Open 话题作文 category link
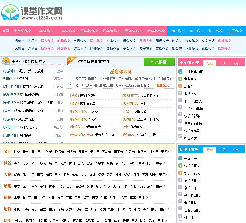 click(224, 49)
